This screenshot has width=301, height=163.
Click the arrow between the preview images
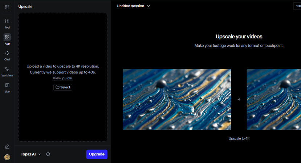(239, 99)
